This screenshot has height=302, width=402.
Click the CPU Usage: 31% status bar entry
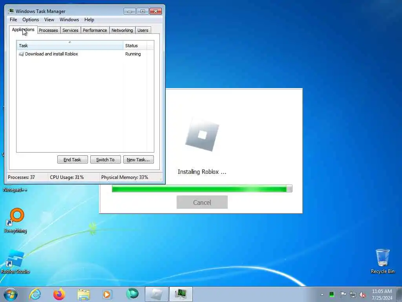[67, 177]
